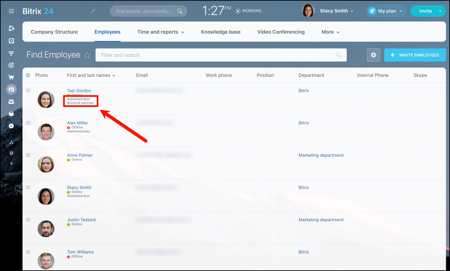Open row menu for Stacy Smith
Viewport: 450px width, 271px height.
pyautogui.click(x=28, y=187)
